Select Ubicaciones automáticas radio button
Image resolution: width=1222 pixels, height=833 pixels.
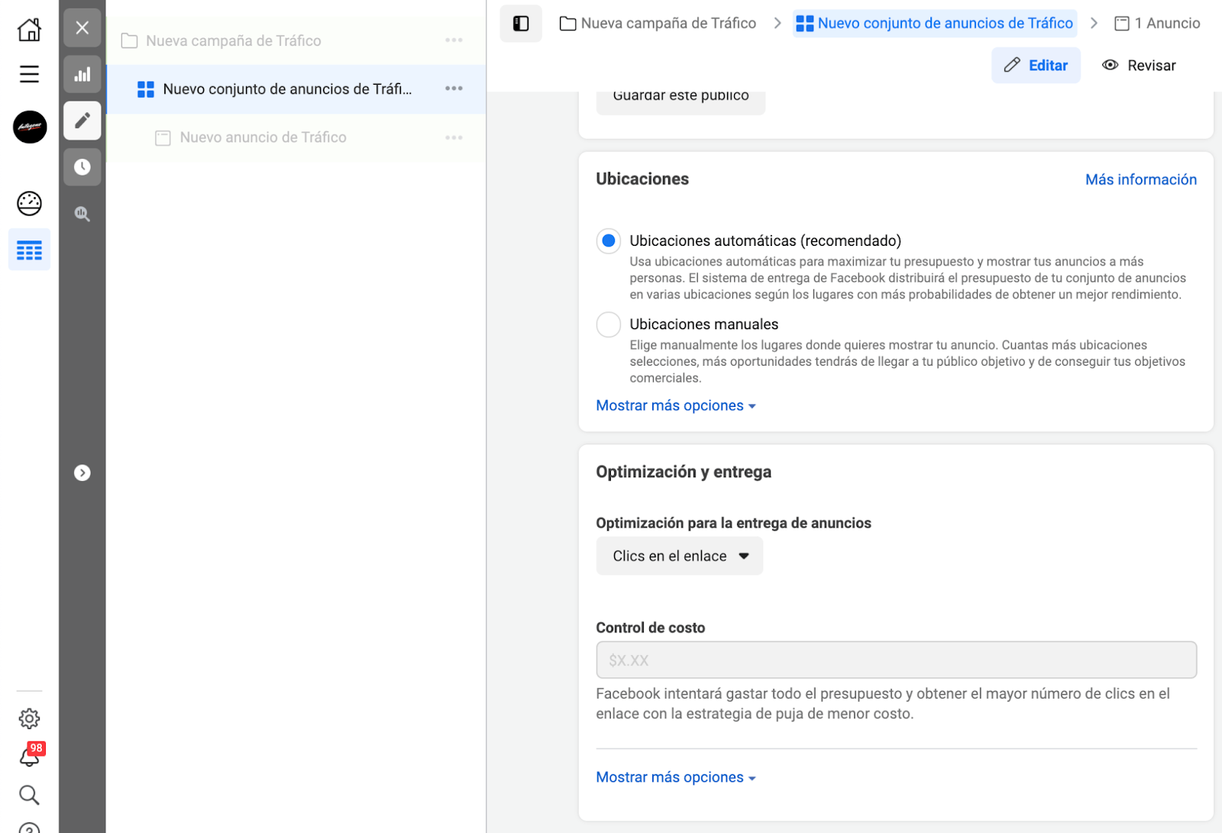pyautogui.click(x=608, y=241)
